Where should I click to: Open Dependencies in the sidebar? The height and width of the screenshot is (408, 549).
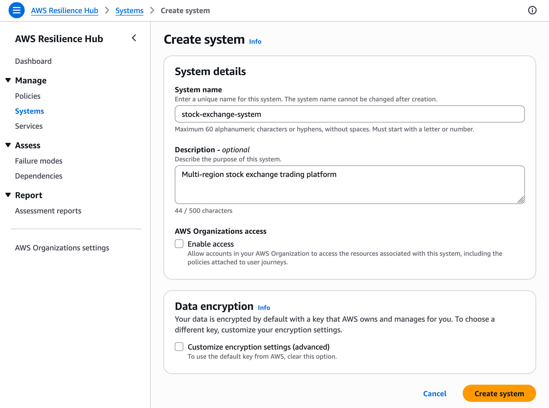(39, 176)
